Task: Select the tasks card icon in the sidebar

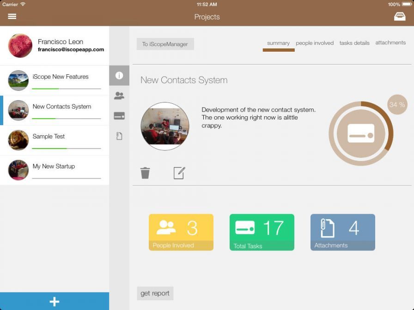Action: click(119, 116)
